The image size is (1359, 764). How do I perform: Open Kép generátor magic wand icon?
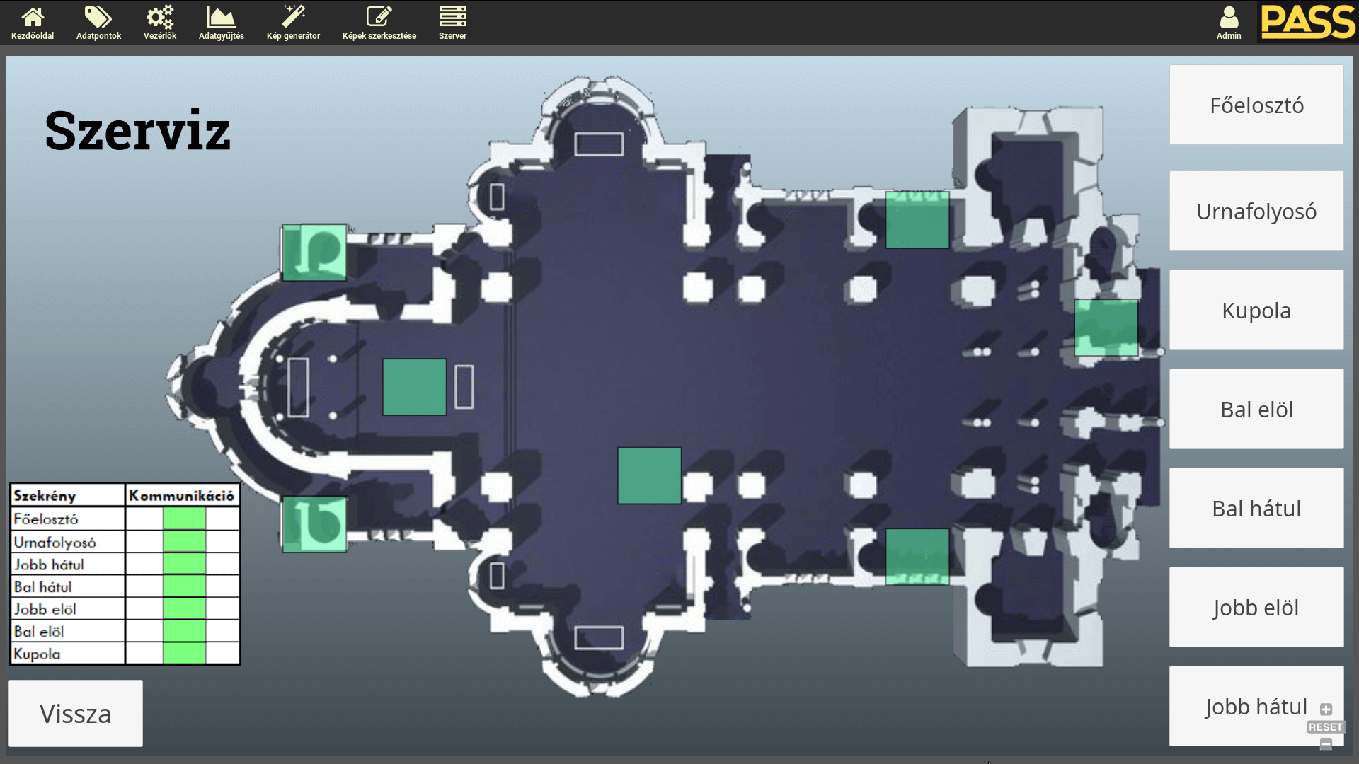click(293, 17)
